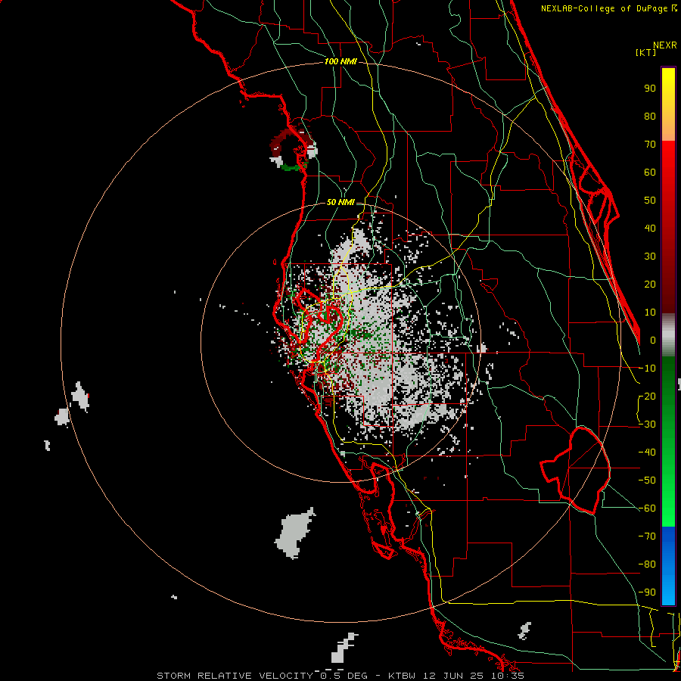Click the legend value 10
Screen dimensions: 681x681
coord(650,313)
